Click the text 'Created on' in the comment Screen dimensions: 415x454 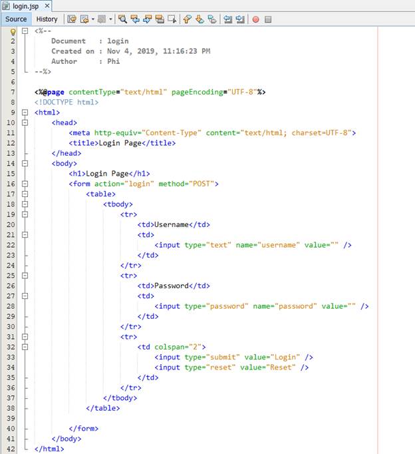73,51
